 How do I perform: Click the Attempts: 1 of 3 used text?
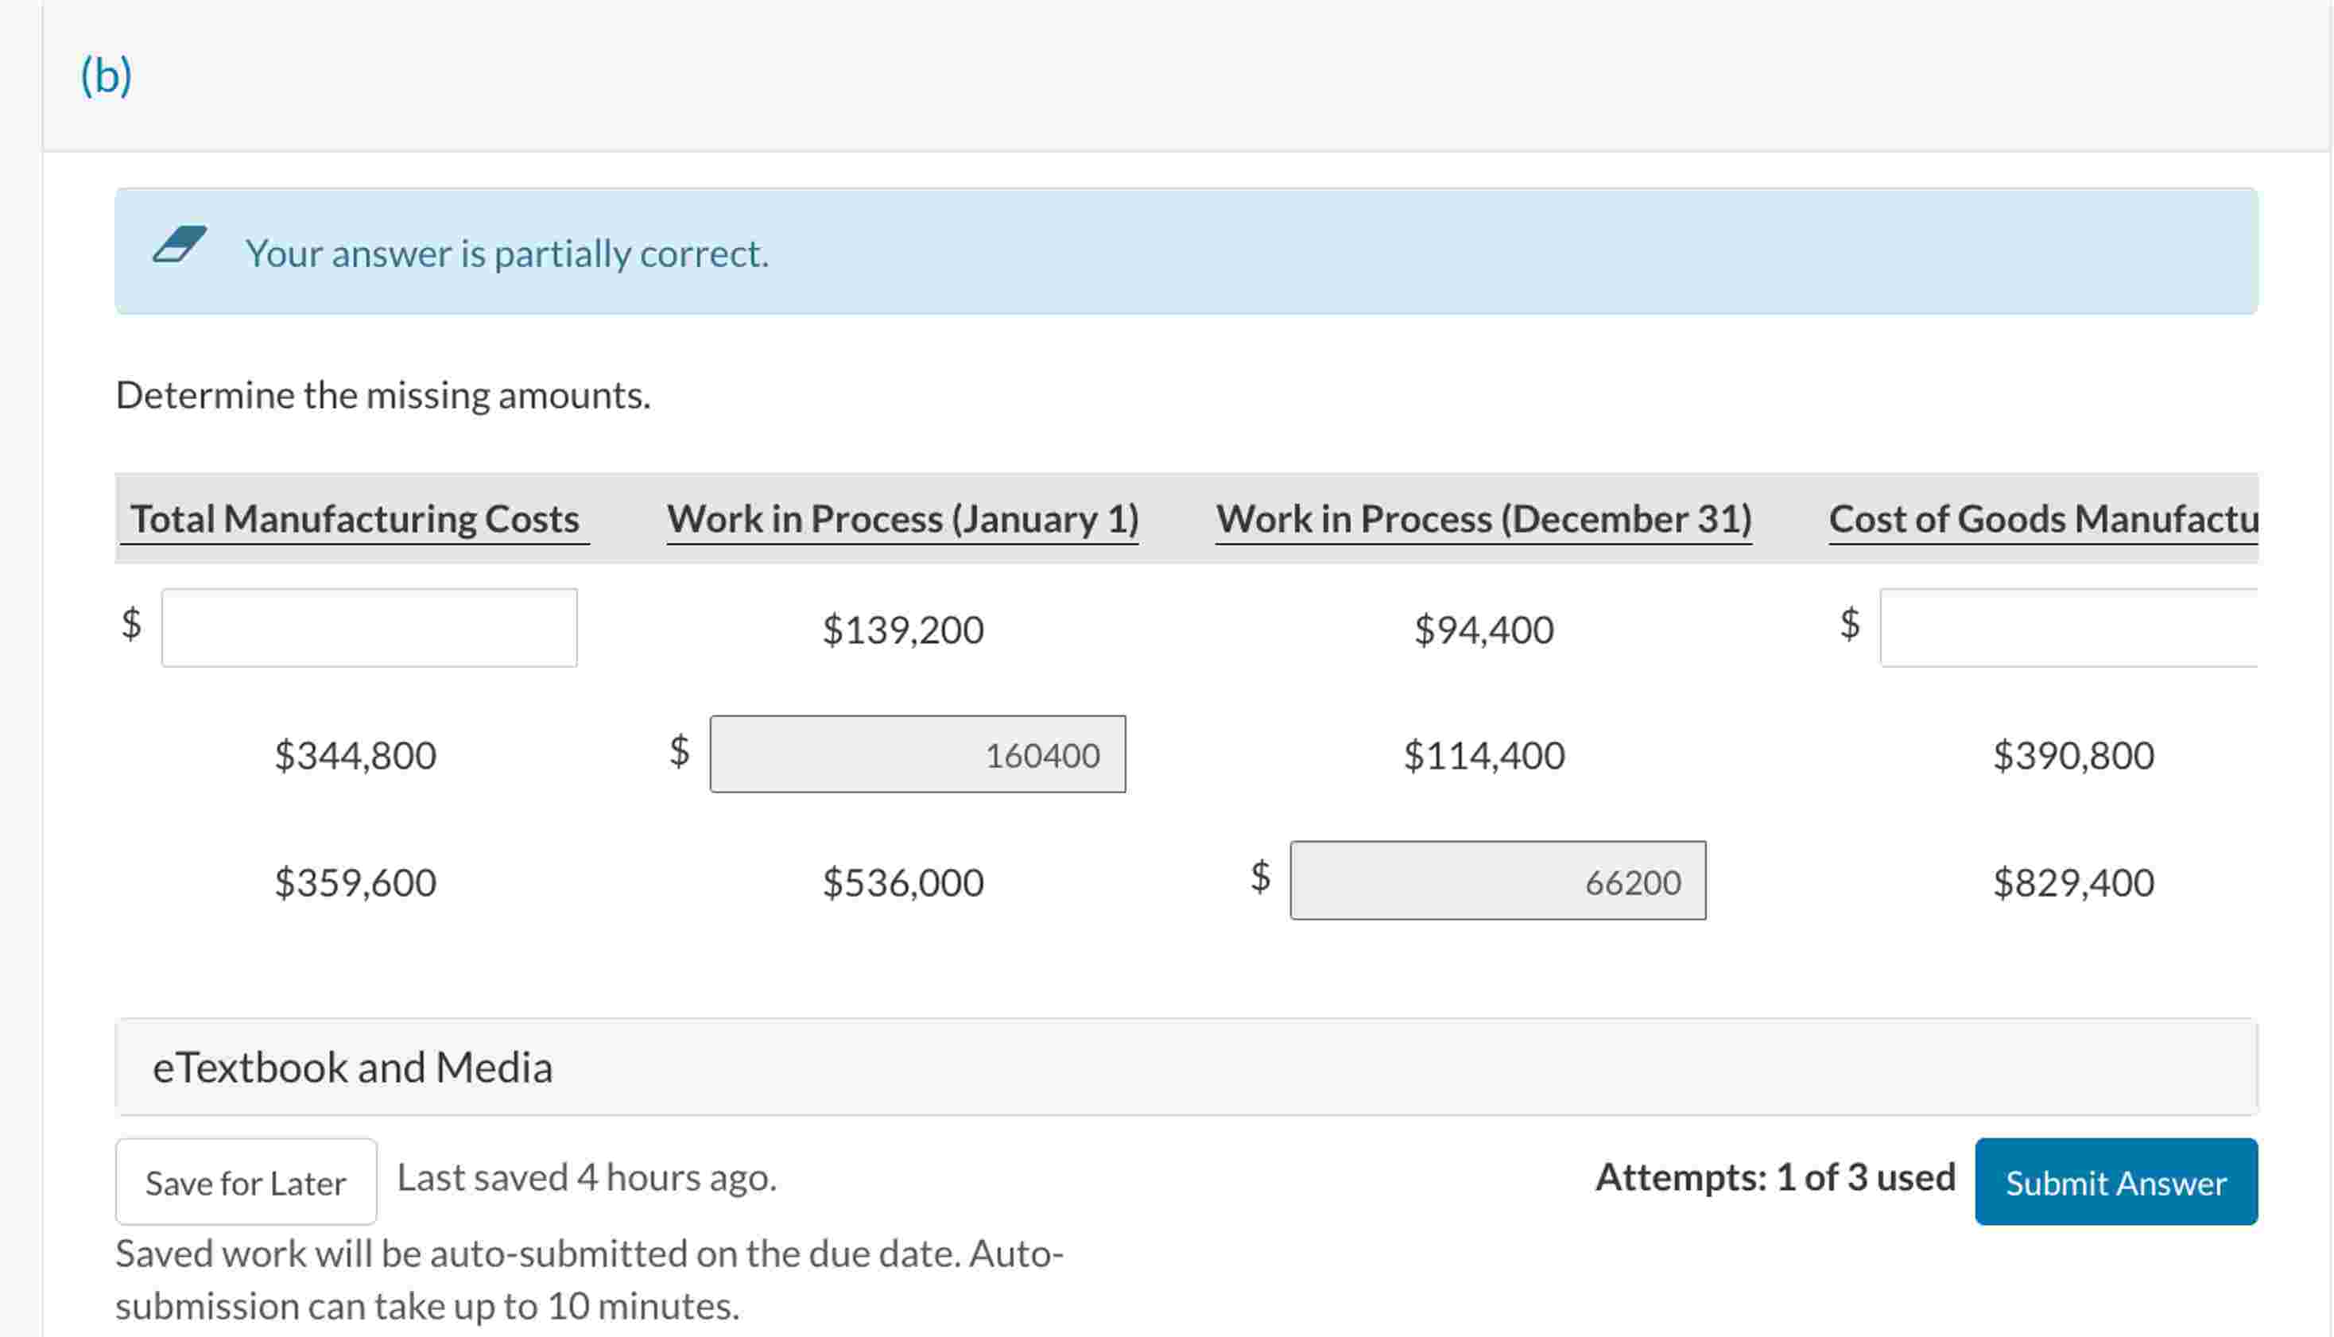(1775, 1178)
